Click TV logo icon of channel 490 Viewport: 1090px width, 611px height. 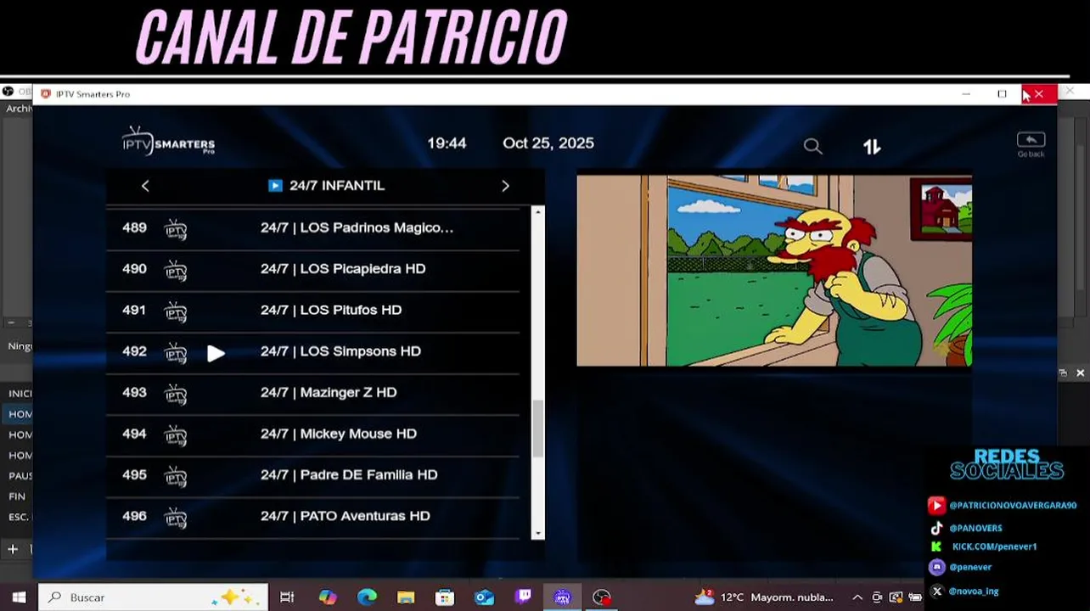pyautogui.click(x=176, y=270)
